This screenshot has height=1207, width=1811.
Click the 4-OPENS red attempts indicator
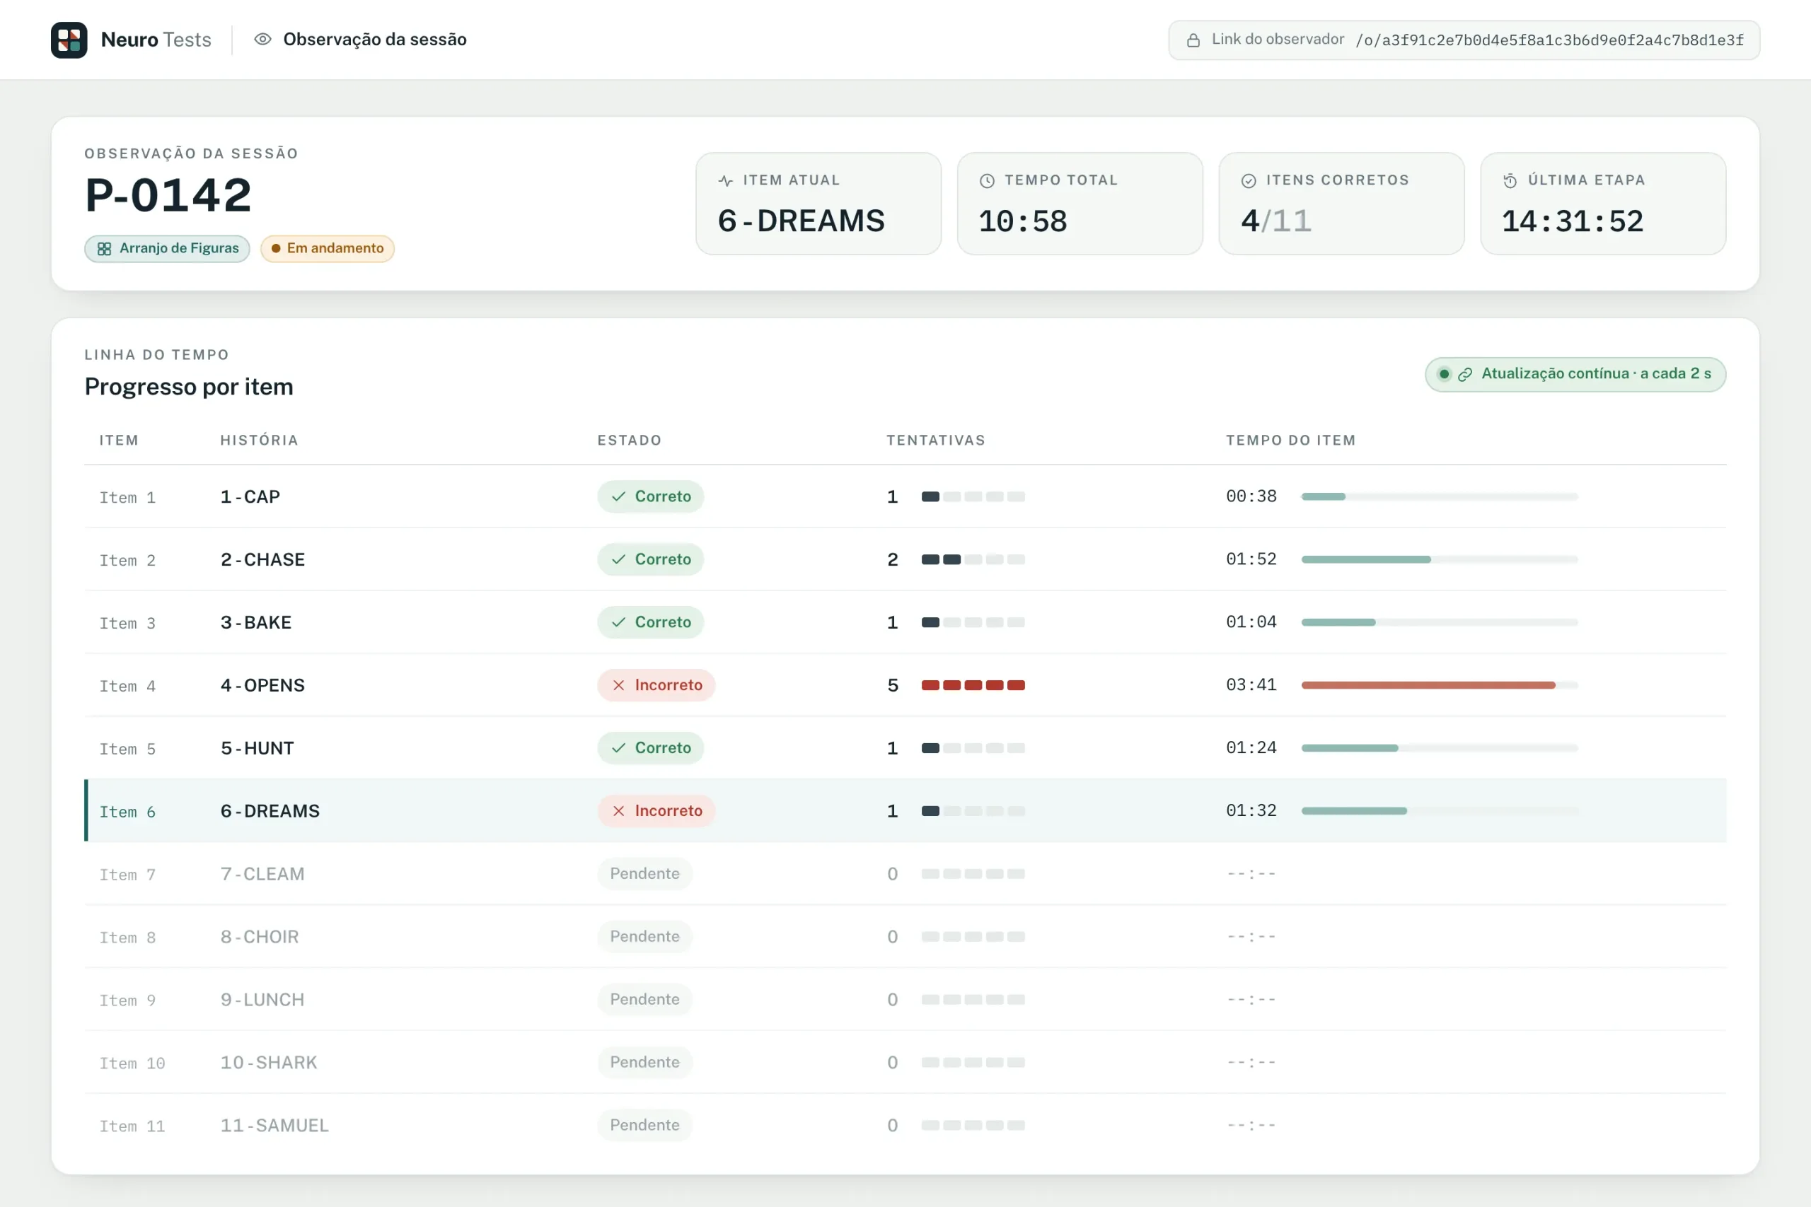(973, 685)
